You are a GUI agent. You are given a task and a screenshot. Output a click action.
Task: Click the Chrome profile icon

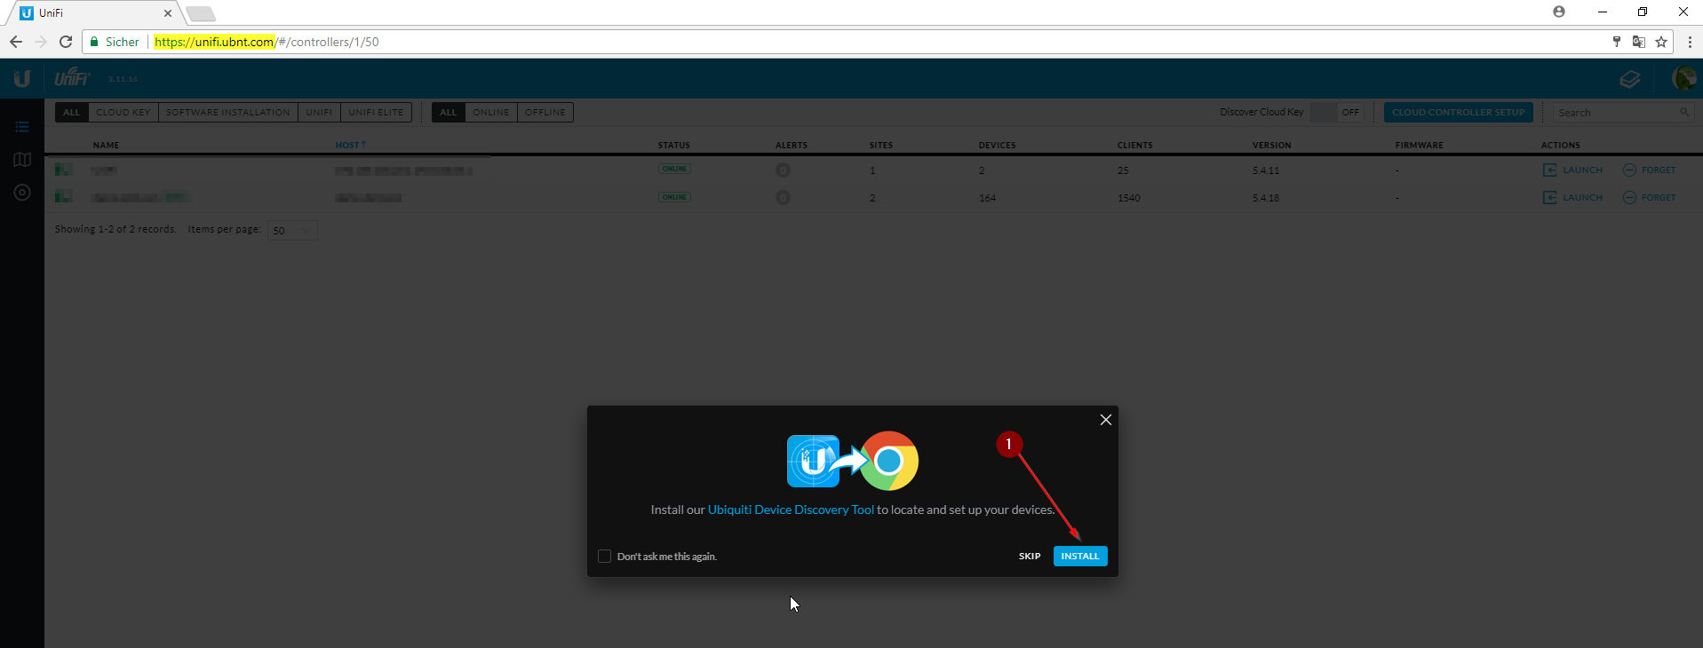pyautogui.click(x=1559, y=12)
